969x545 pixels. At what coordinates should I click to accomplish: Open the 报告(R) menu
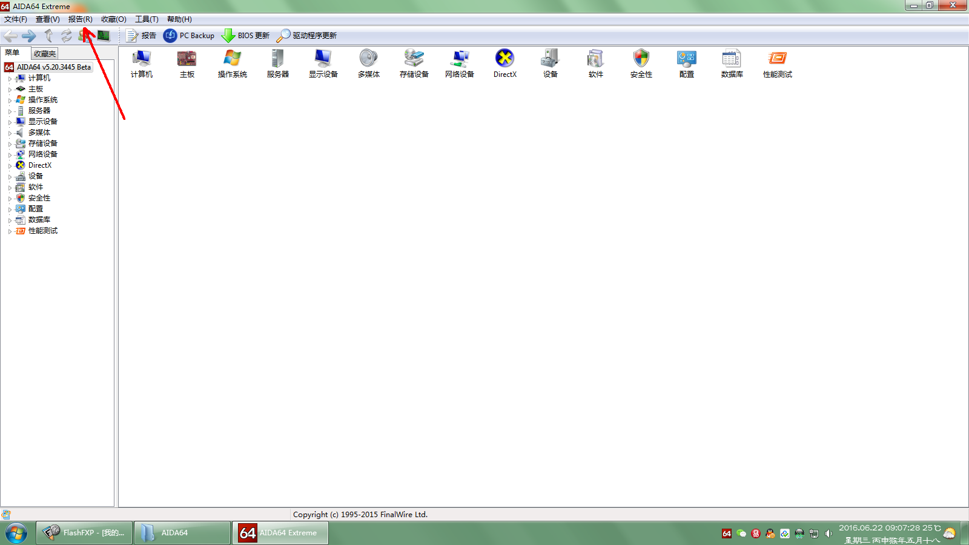(x=80, y=19)
